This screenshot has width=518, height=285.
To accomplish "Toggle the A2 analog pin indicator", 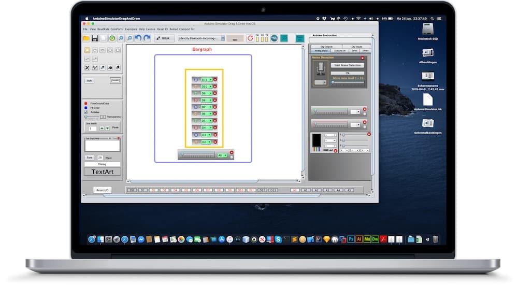I will point(316,190).
